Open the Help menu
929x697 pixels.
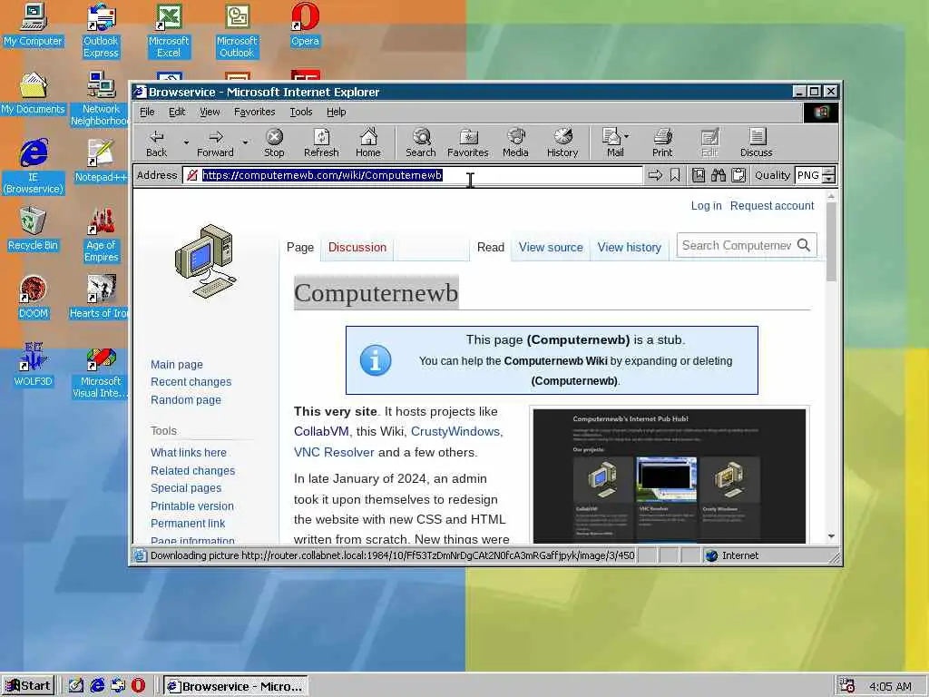[x=336, y=112]
